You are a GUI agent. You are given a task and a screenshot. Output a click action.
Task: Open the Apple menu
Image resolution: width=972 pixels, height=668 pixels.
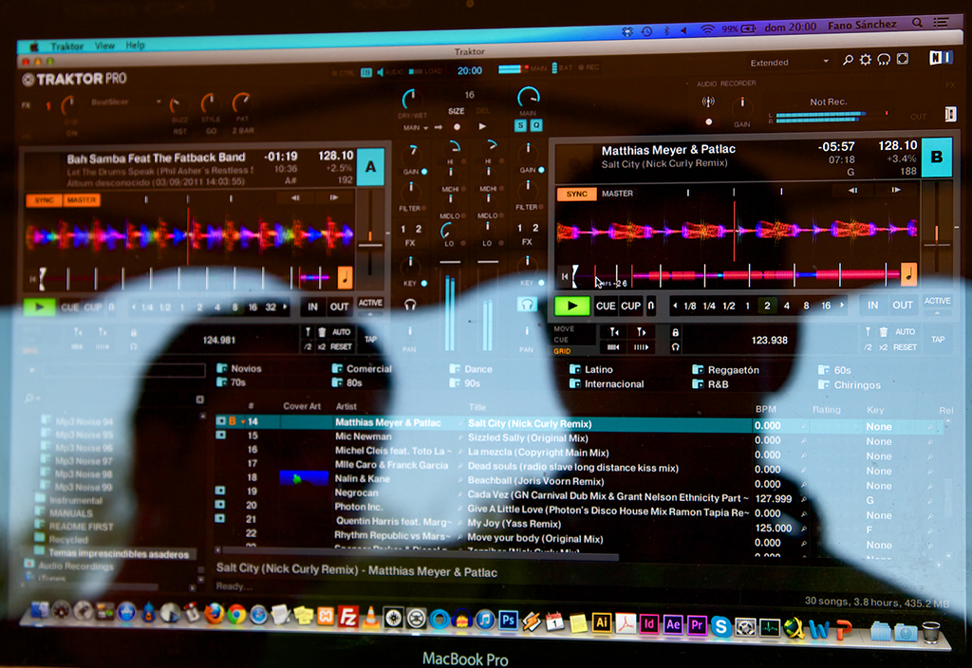33,47
